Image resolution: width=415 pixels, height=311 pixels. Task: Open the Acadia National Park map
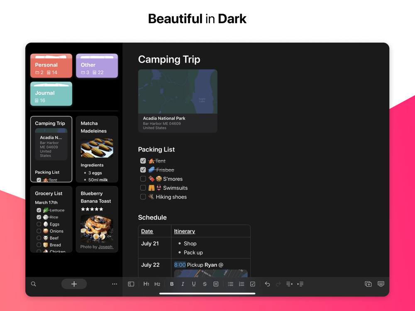178,92
